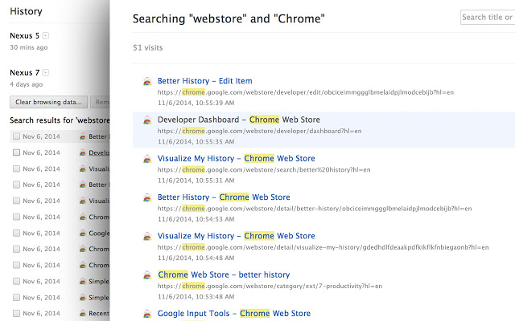Click the '51 visits' count text
The height and width of the screenshot is (321, 515).
point(148,48)
